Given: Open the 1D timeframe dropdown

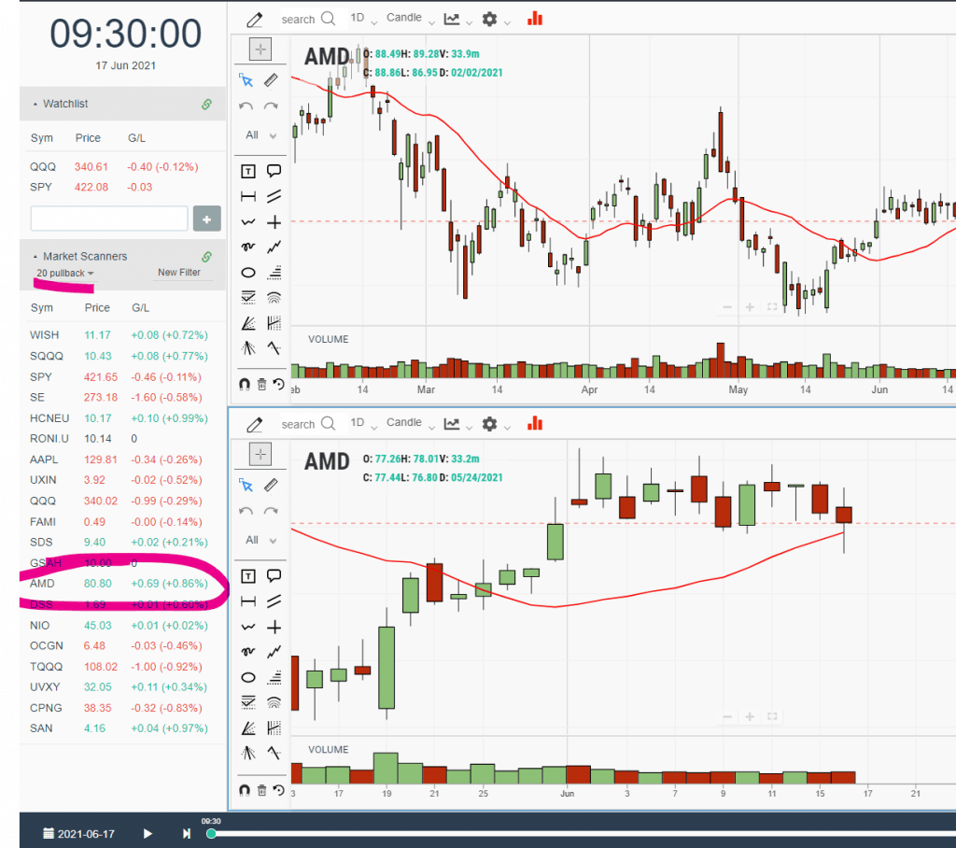Looking at the screenshot, I should pos(363,18).
